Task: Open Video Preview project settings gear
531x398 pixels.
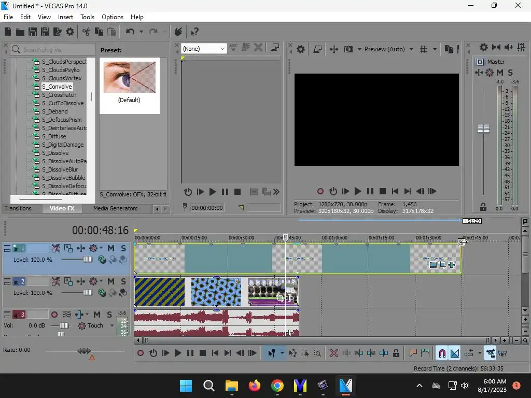Action: pos(300,49)
